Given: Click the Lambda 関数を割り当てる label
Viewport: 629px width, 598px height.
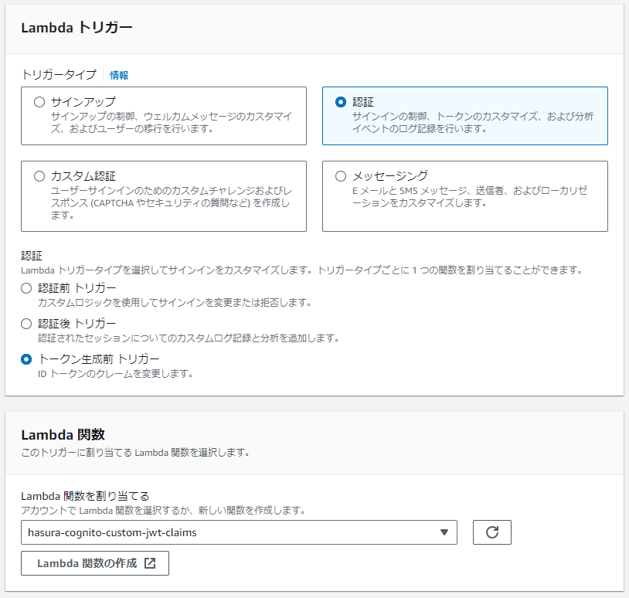Looking at the screenshot, I should (85, 496).
